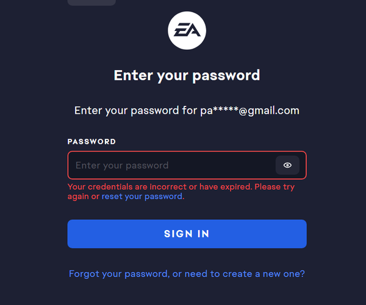Viewport: 366px width, 305px height.
Task: Focus the password input field
Action: tap(171, 165)
